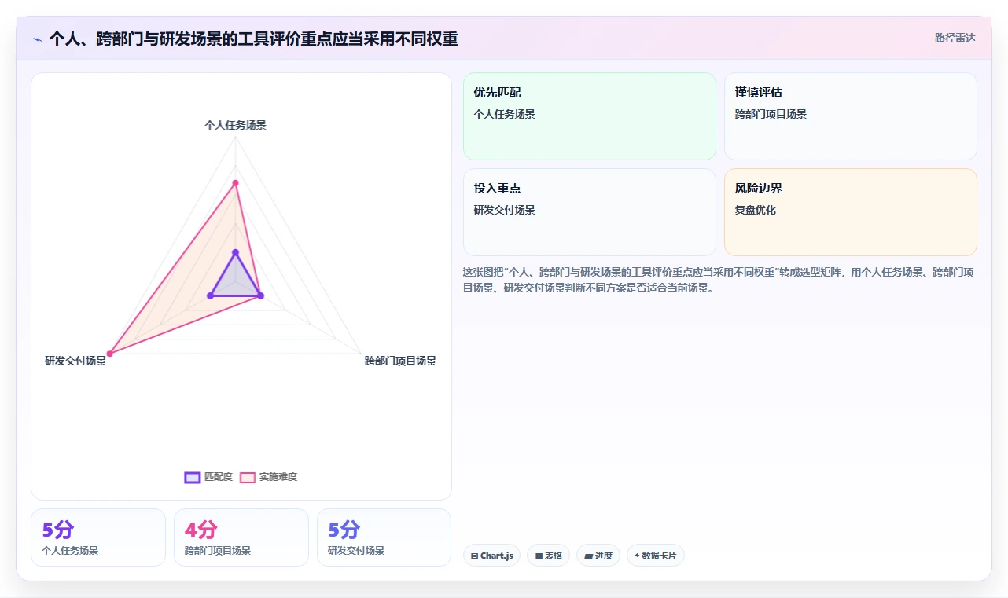
Task: Click the 路径雷达 label in header
Action: (955, 38)
